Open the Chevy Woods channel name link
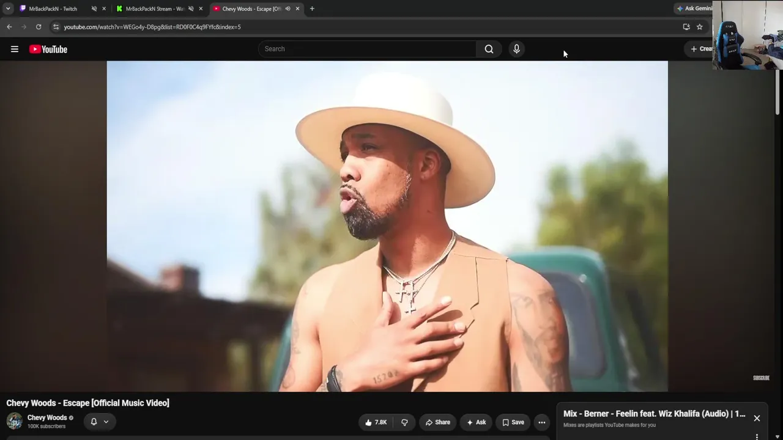The image size is (783, 440). click(47, 418)
